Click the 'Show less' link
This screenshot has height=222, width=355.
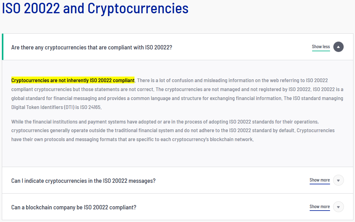(321, 47)
